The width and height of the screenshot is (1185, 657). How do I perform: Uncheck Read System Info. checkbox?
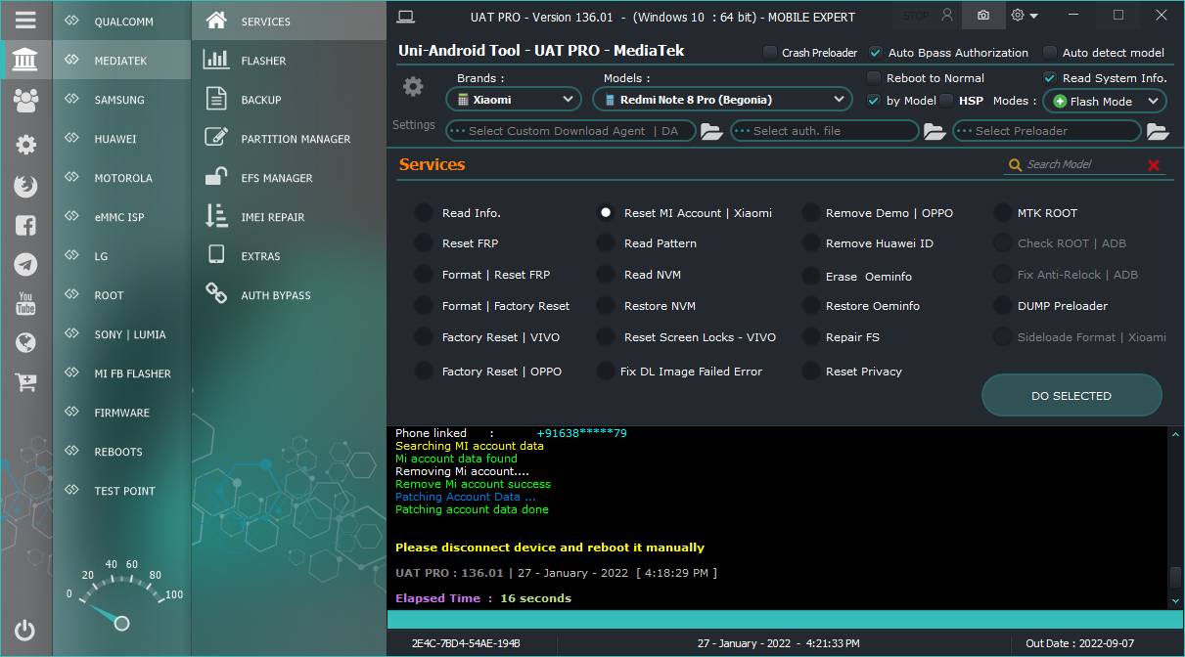(x=1050, y=78)
